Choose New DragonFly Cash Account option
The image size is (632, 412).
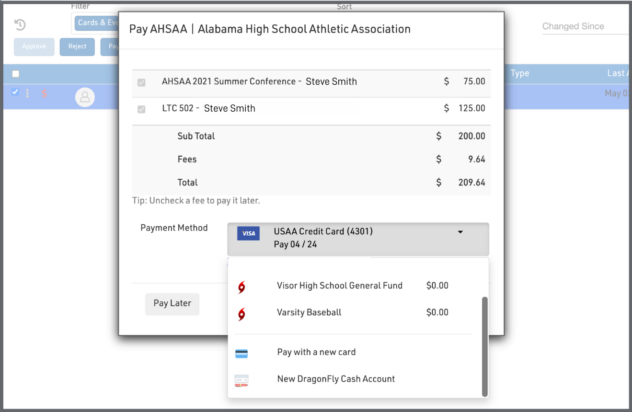[336, 379]
